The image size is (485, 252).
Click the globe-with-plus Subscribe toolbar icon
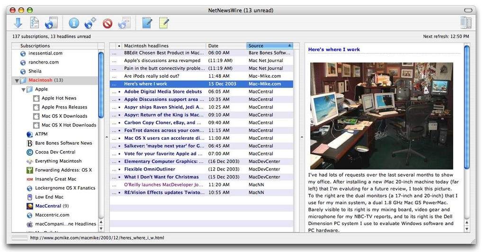point(90,23)
